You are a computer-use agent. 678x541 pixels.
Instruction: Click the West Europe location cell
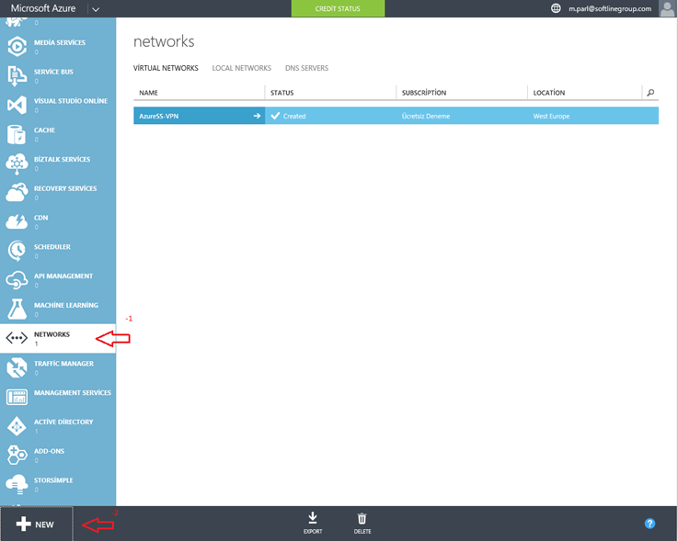tap(592, 116)
